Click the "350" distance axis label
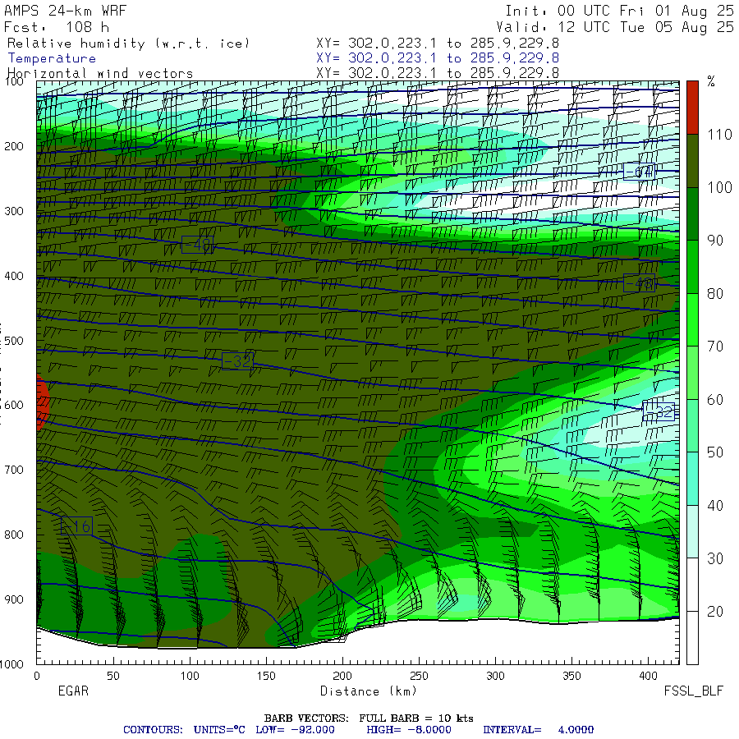The width and height of the screenshot is (739, 739). (571, 677)
